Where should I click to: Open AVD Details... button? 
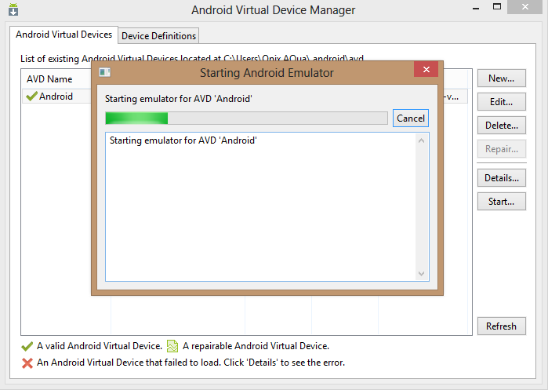[x=502, y=178]
